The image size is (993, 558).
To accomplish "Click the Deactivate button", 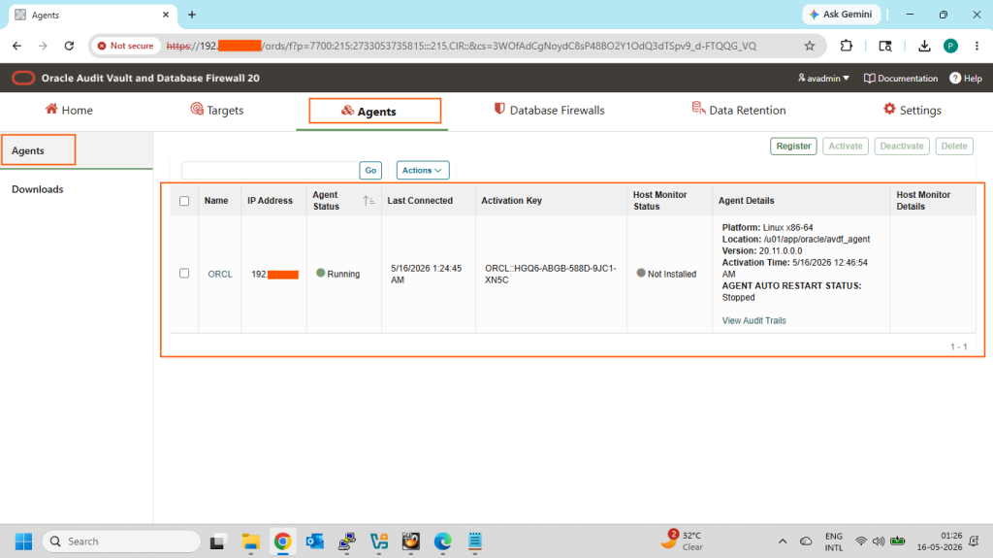I will [902, 146].
